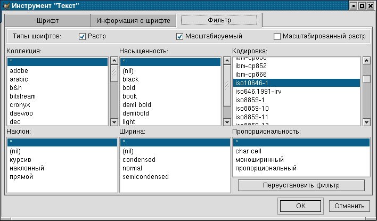Click the Переустановить фильтр button
The height and width of the screenshot is (221, 377).
pyautogui.click(x=301, y=185)
